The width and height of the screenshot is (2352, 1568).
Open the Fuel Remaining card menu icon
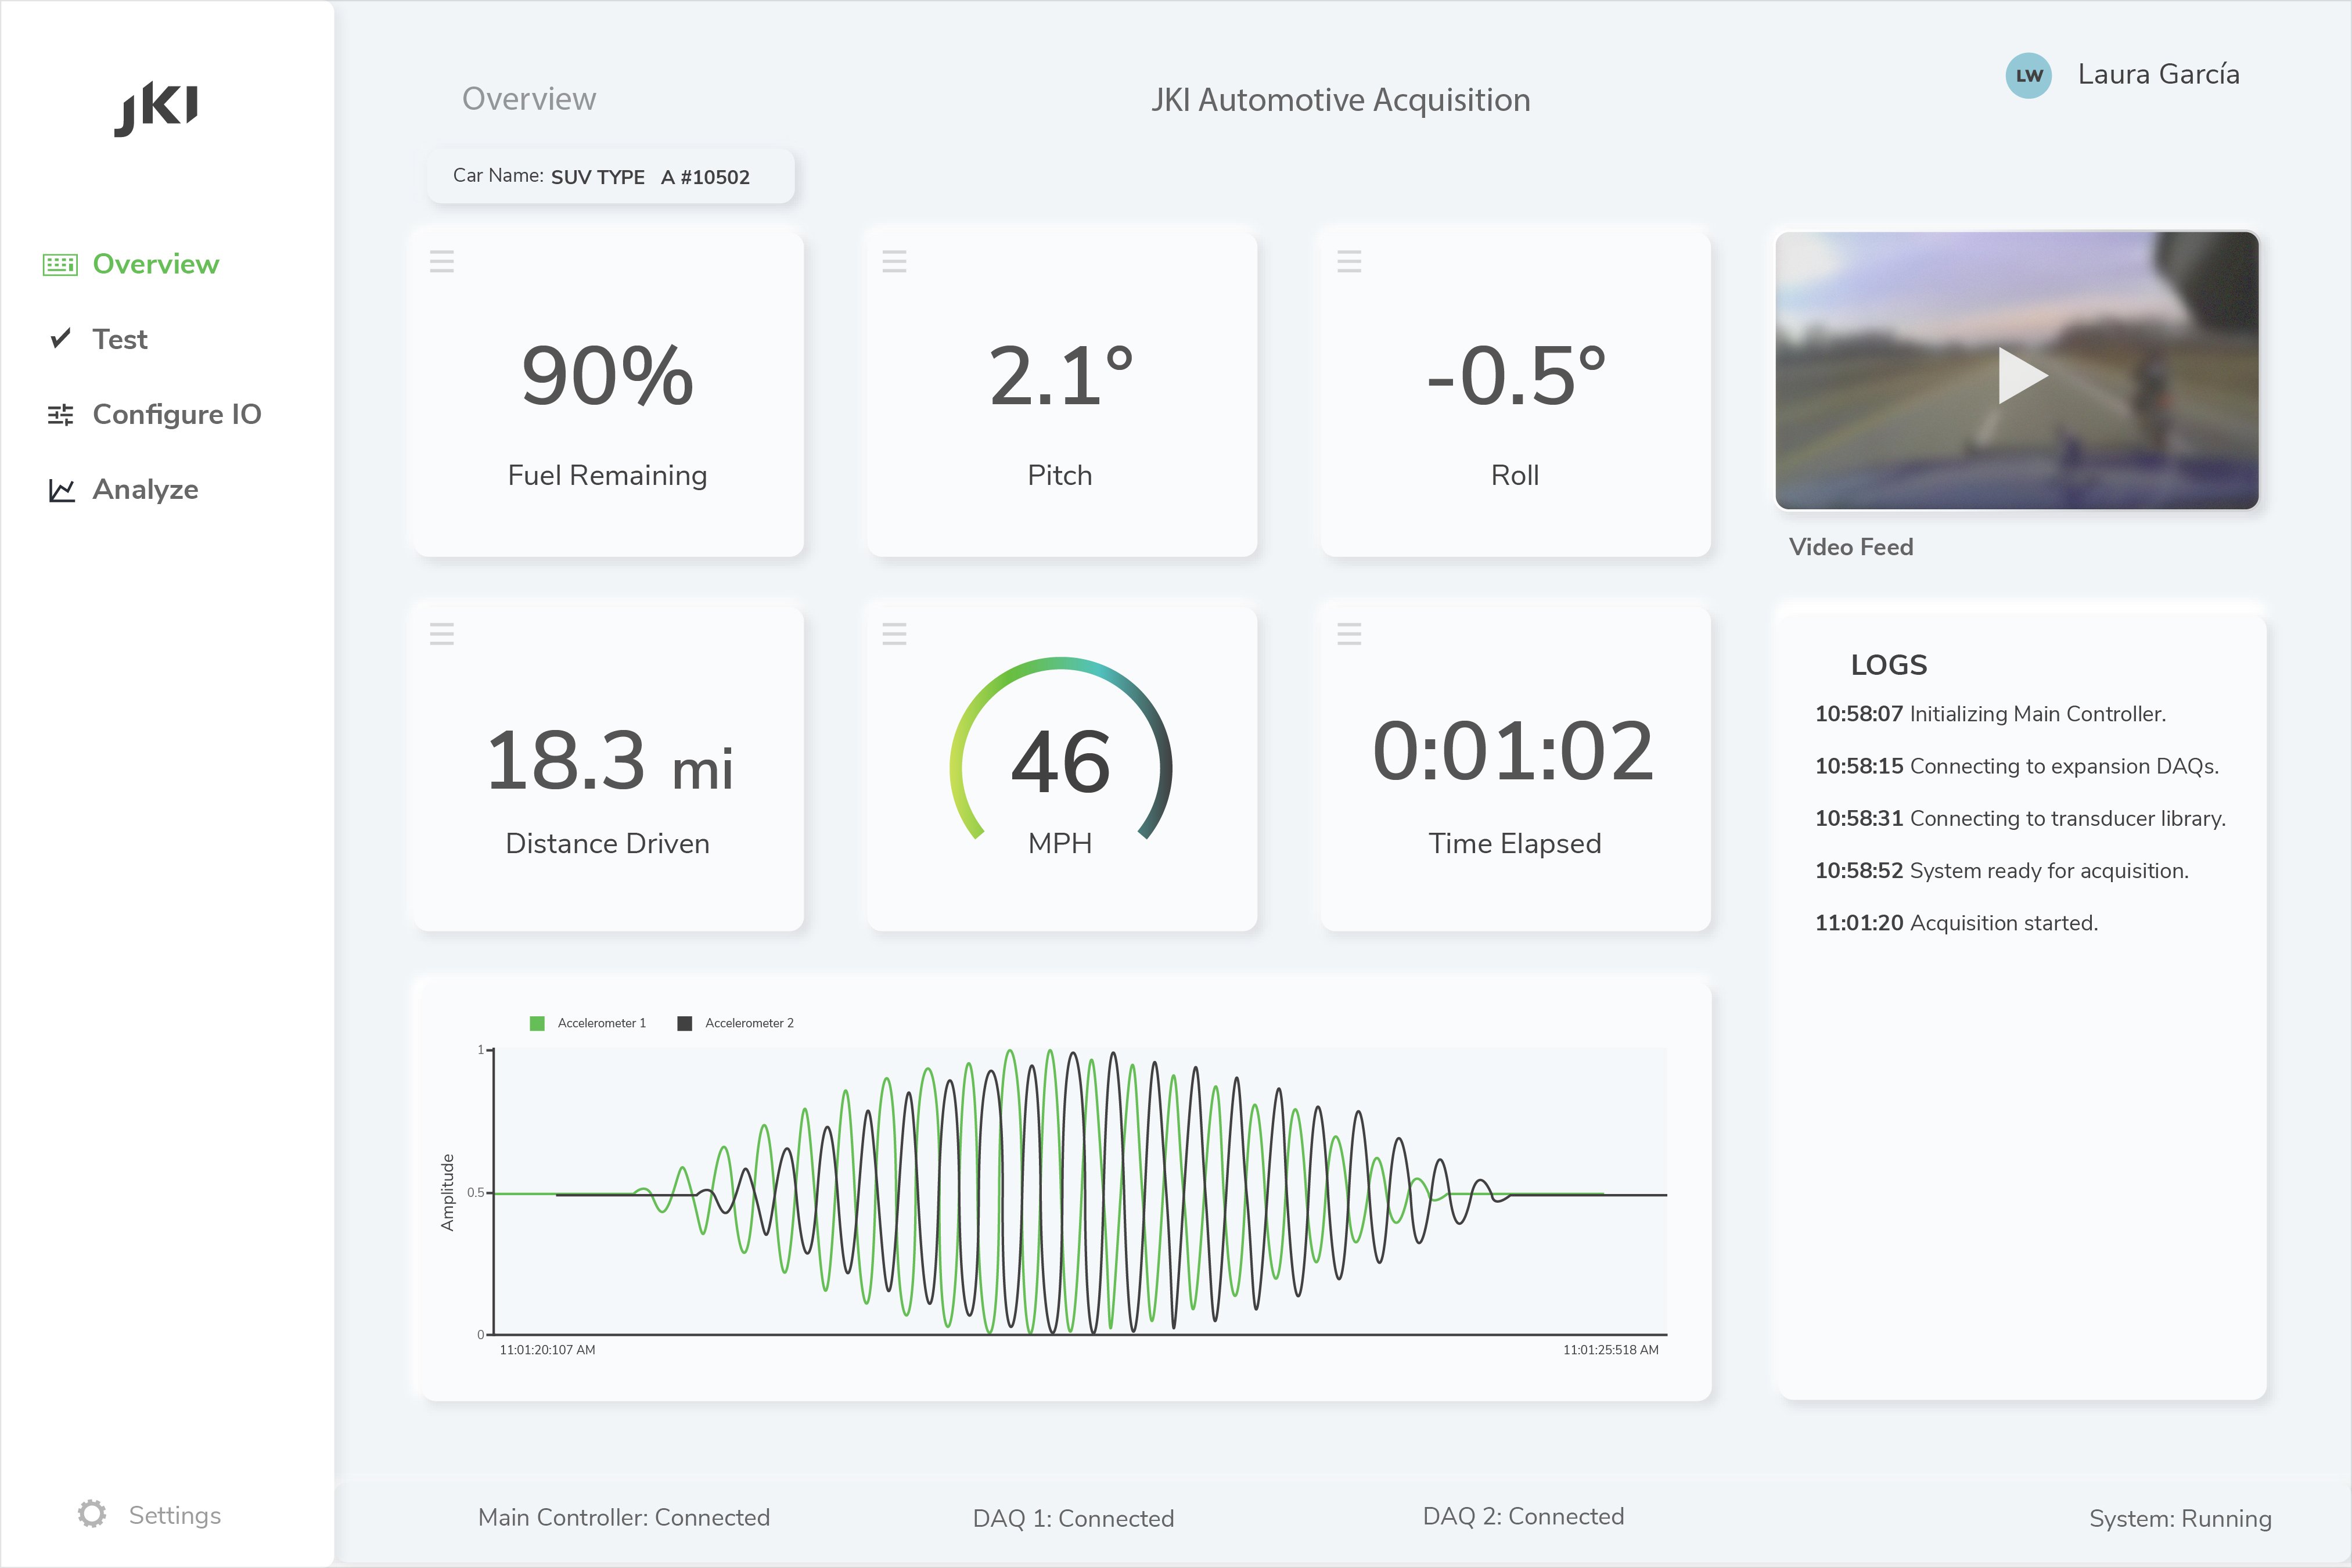(442, 262)
